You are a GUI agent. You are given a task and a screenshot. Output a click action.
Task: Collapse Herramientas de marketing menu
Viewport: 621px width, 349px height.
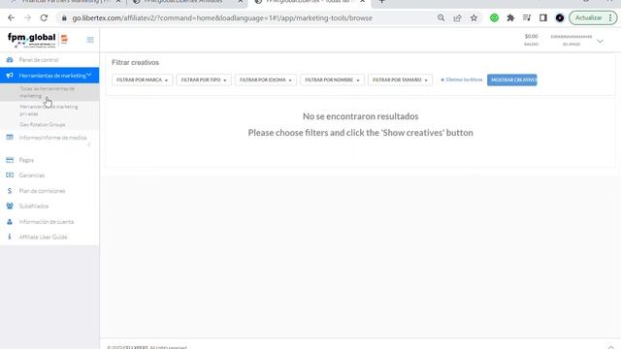pyautogui.click(x=49, y=76)
